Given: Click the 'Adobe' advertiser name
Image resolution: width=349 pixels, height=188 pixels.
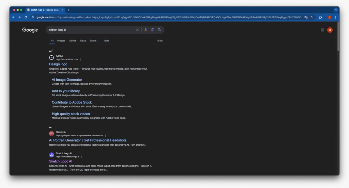Looking at the screenshot, I should (x=59, y=56).
